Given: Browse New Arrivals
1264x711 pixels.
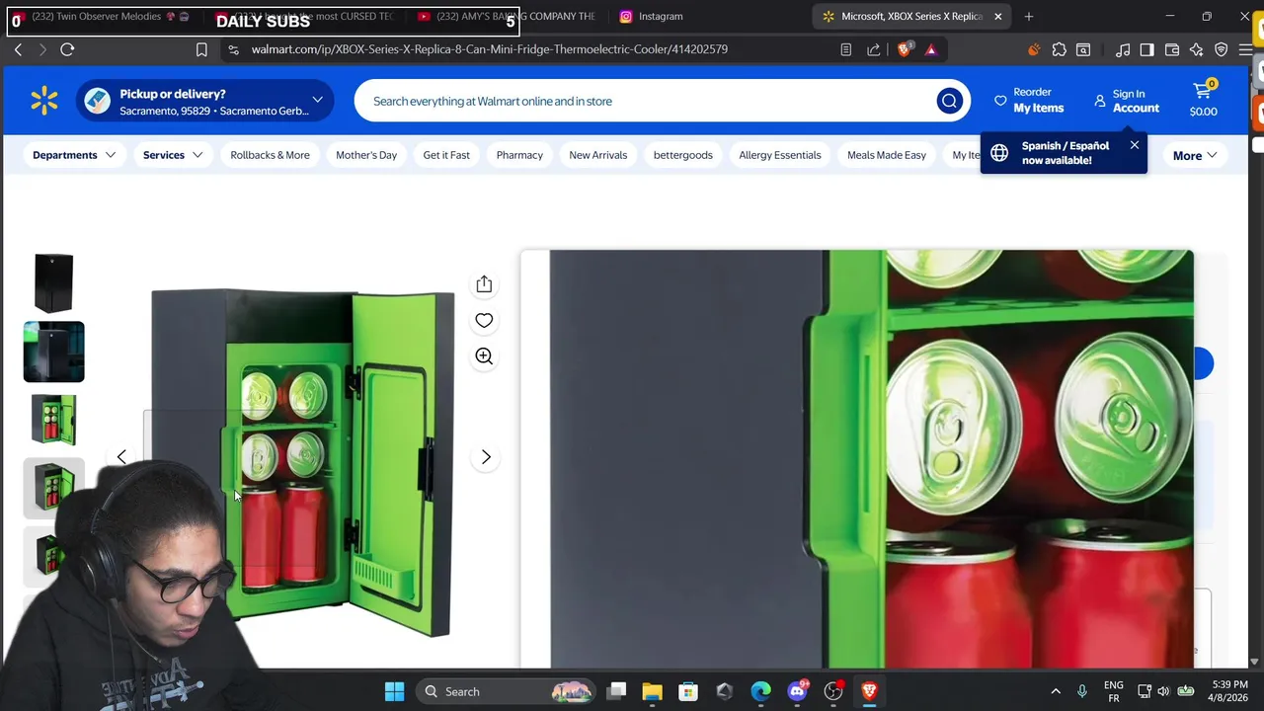Looking at the screenshot, I should click(597, 155).
